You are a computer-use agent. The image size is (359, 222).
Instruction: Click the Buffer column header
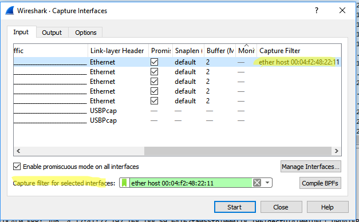pos(220,51)
